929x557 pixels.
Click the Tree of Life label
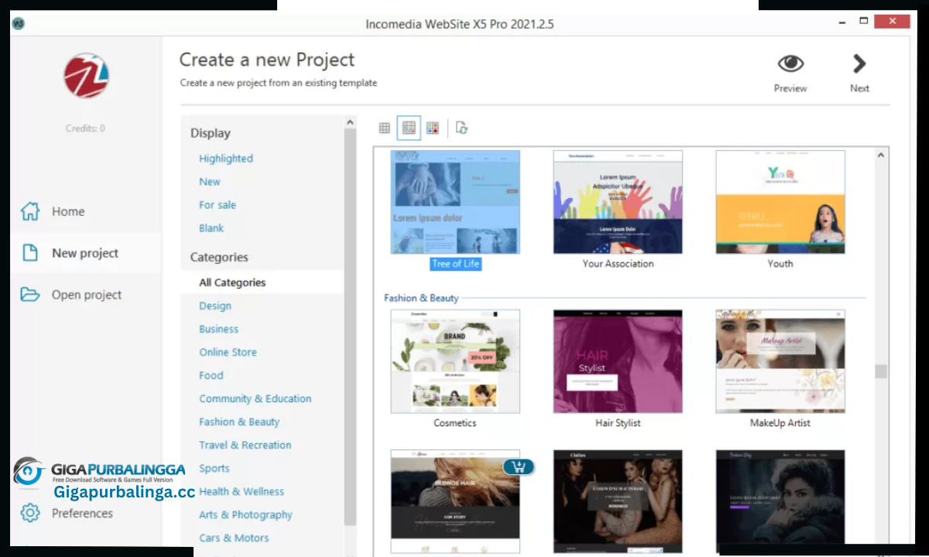pos(455,264)
